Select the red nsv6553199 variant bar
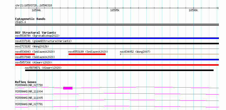Screen dimensions: 226x110 (87, 54)
